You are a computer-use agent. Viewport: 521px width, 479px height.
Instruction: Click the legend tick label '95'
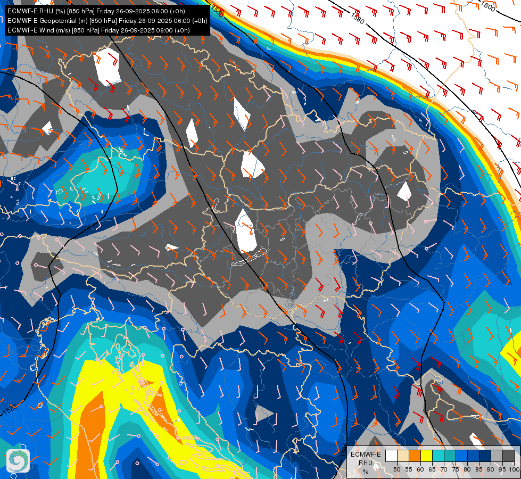tap(502, 469)
